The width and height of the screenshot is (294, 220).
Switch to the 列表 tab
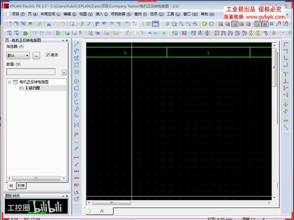pyautogui.click(x=21, y=185)
